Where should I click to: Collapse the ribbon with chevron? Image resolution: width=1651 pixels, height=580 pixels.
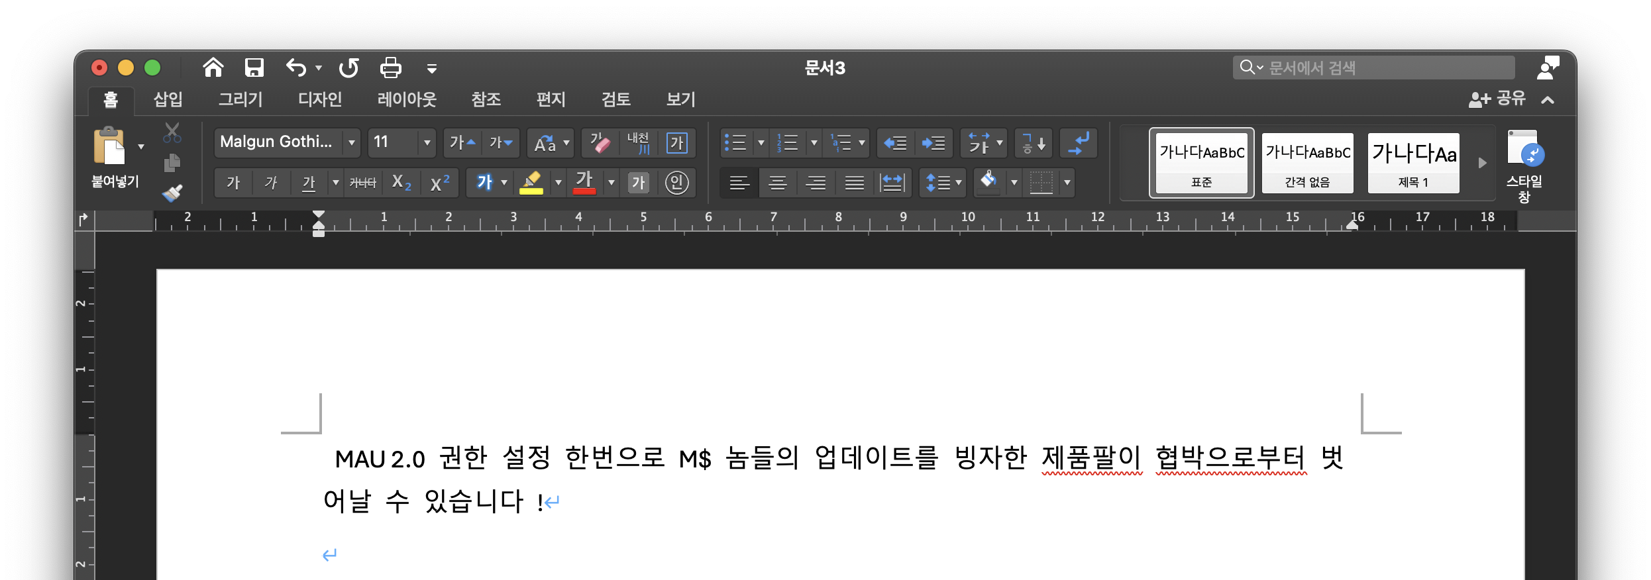coord(1548,100)
